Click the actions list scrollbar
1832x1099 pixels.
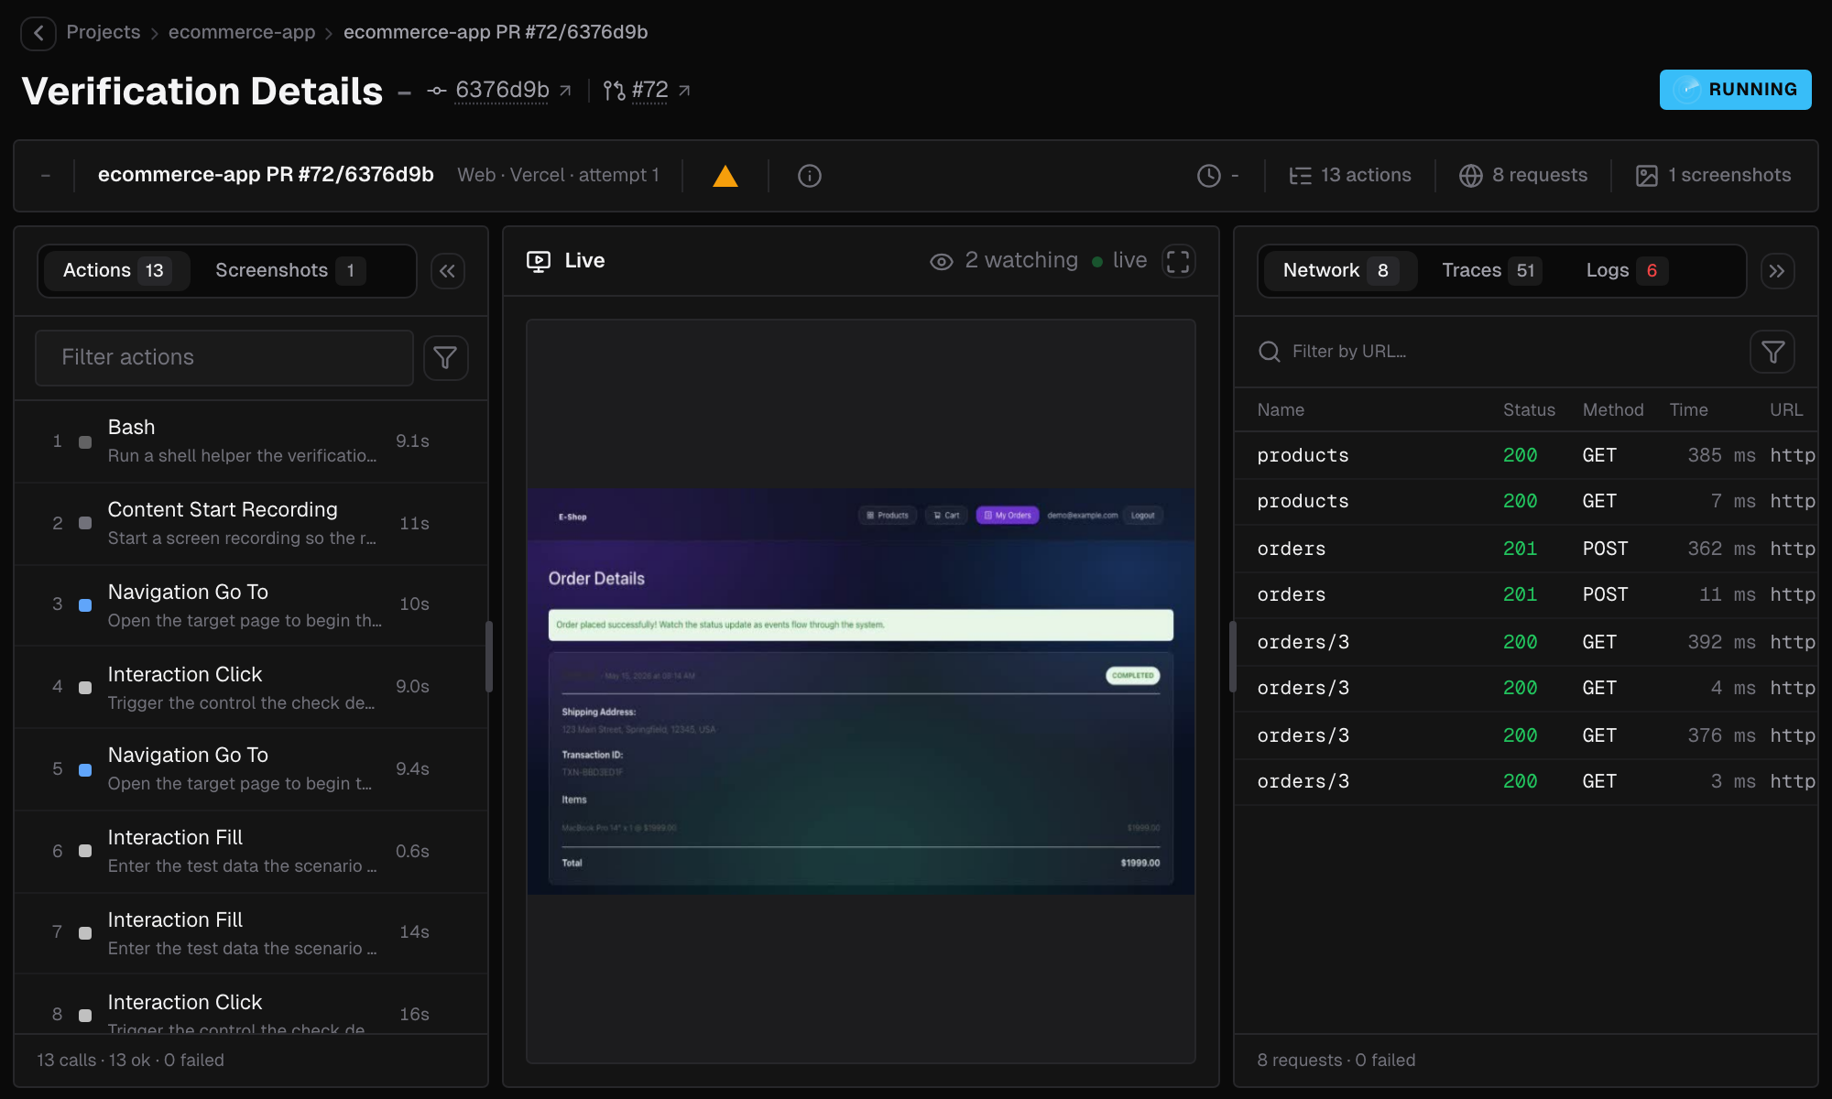click(x=489, y=657)
